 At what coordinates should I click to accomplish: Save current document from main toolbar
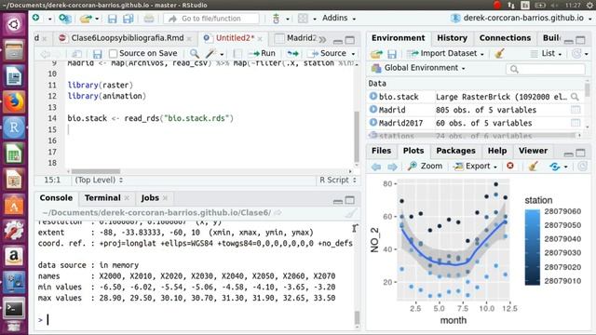[112, 19]
